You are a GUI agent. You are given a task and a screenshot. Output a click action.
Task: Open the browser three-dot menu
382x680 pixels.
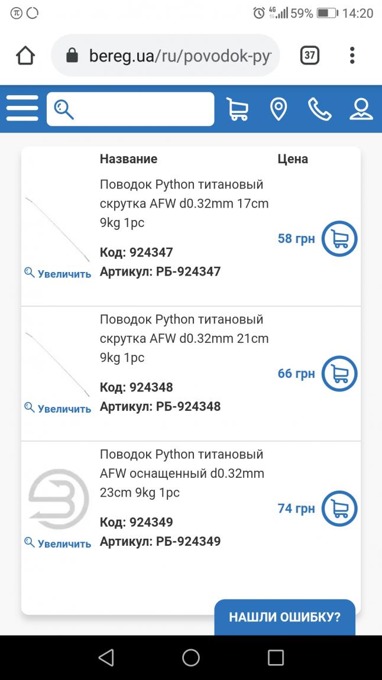click(352, 56)
